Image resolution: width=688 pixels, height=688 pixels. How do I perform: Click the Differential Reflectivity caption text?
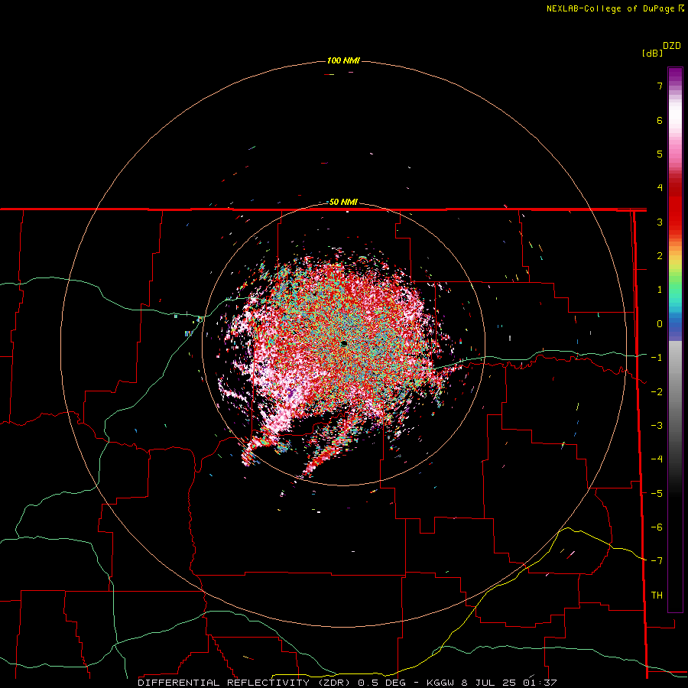pos(348,683)
